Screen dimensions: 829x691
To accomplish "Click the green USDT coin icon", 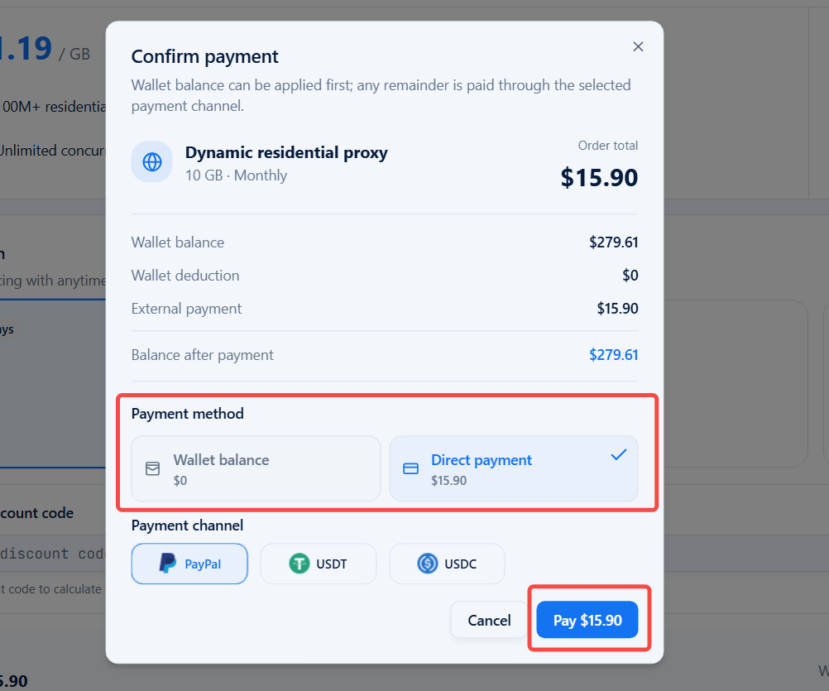I will point(299,564).
